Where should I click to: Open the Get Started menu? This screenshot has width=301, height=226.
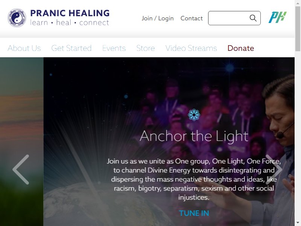(71, 48)
